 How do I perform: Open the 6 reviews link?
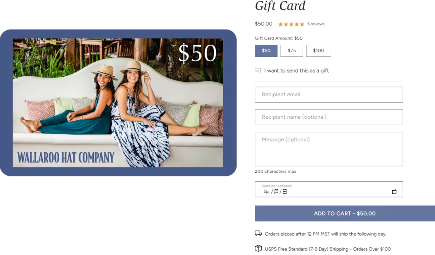tap(316, 24)
